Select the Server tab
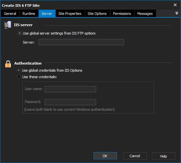This screenshot has width=181, height=163. click(x=47, y=14)
